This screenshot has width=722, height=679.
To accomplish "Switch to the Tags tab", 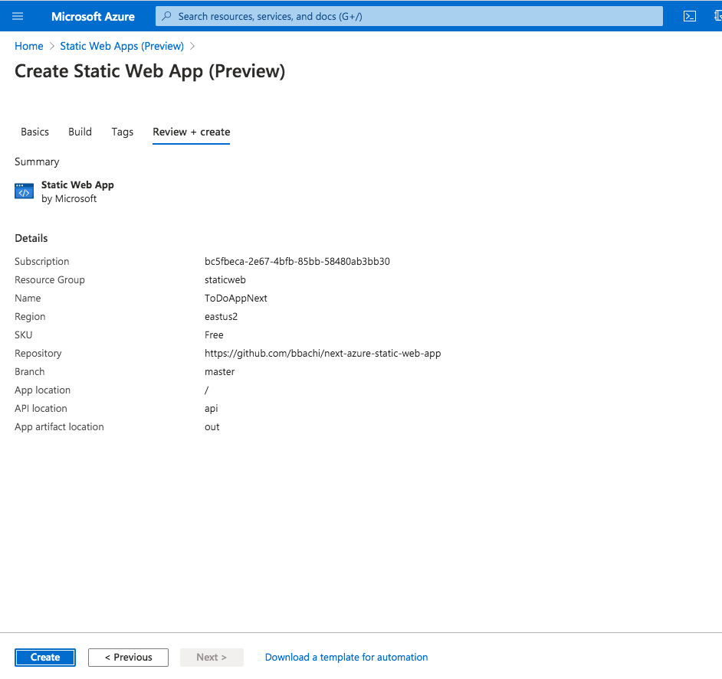I will coord(123,132).
